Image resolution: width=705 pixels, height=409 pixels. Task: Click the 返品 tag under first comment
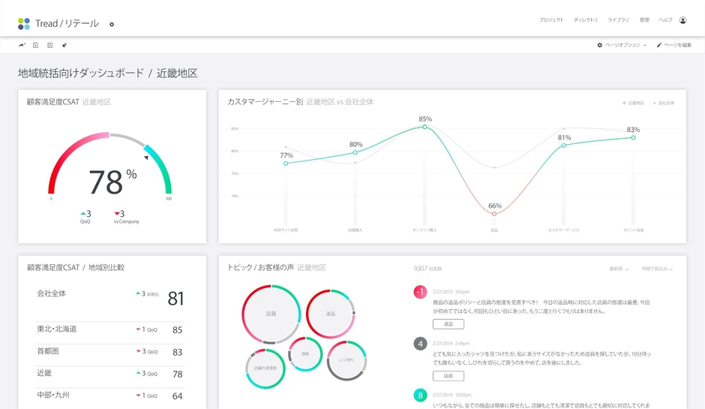pos(448,324)
